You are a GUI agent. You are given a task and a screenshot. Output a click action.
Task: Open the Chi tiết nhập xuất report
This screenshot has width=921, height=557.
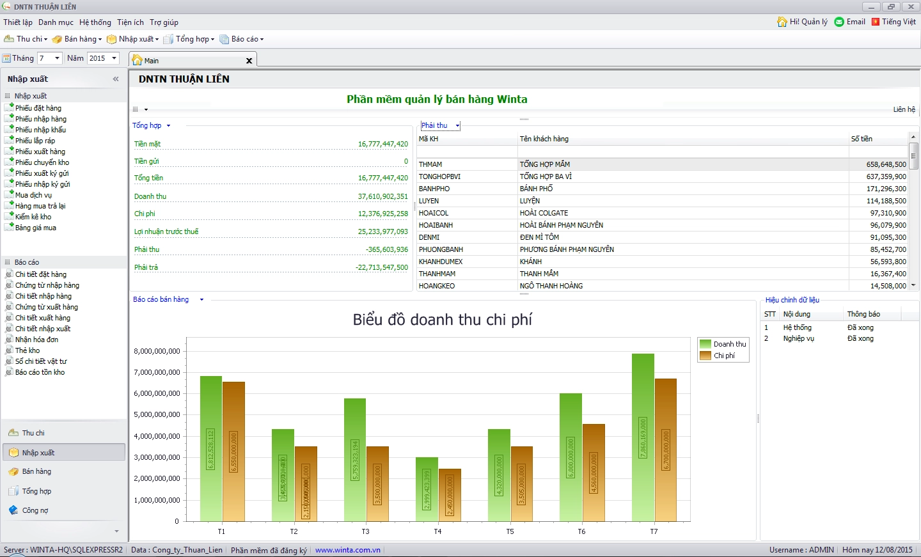(x=43, y=329)
